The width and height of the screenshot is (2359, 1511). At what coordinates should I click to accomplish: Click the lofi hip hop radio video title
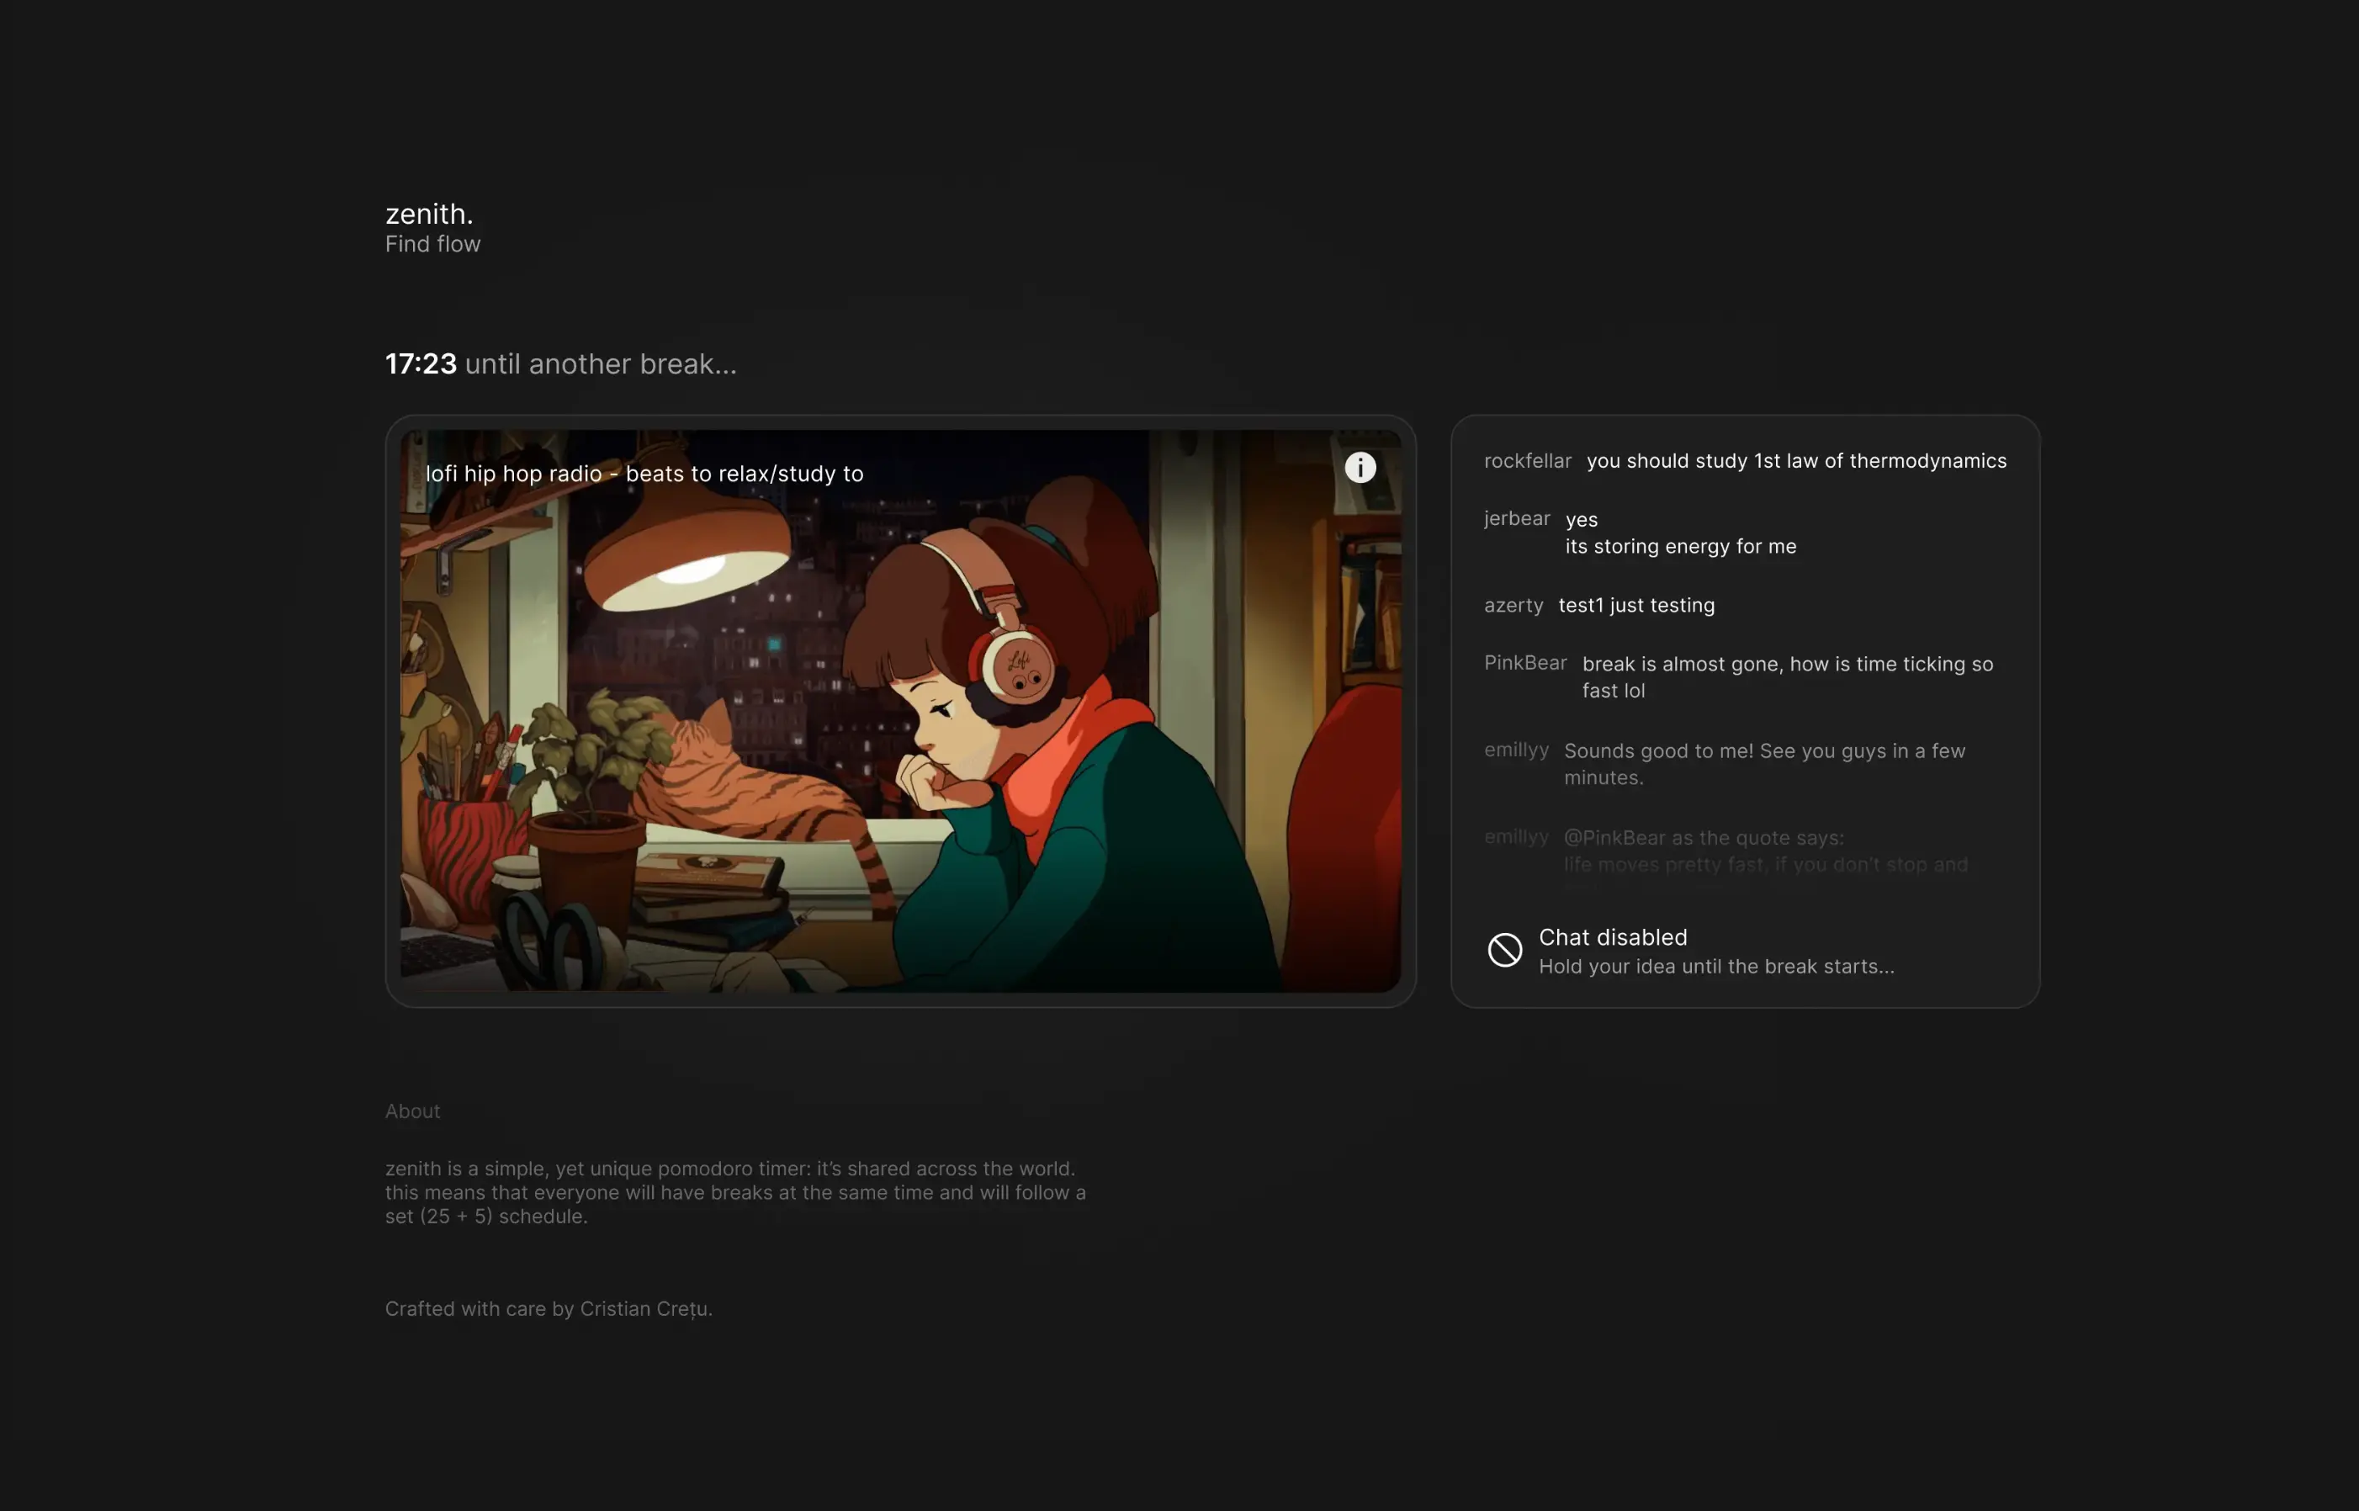(x=644, y=473)
